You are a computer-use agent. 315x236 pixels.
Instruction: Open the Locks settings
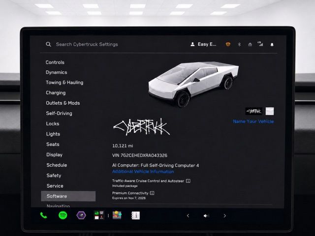click(53, 124)
